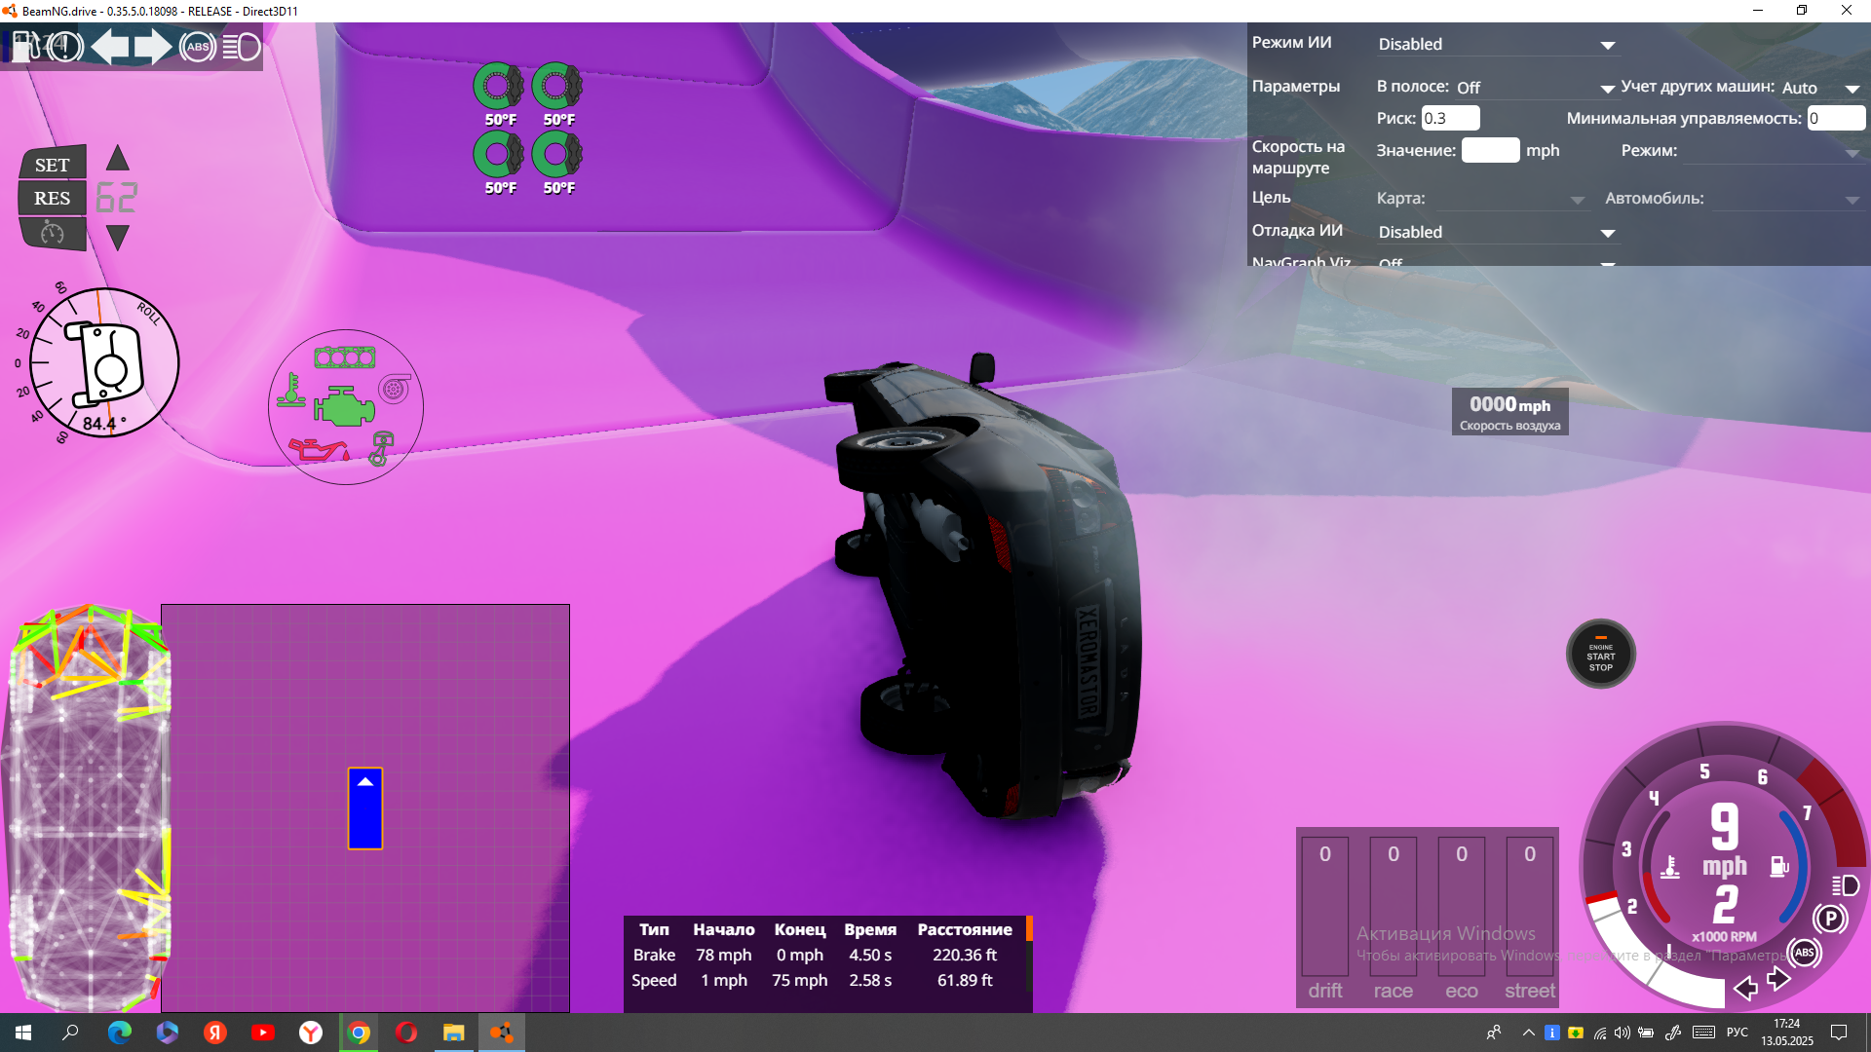Expand the Отладка ИИ dropdown
The width and height of the screenshot is (1871, 1052).
click(1497, 233)
